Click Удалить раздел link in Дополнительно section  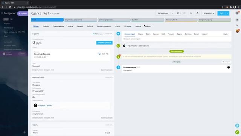point(107,117)
